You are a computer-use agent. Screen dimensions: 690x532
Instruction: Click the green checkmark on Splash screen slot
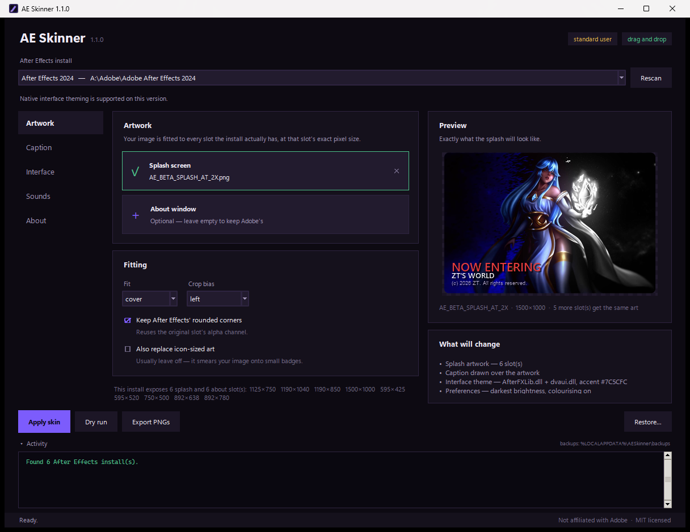[135, 172]
